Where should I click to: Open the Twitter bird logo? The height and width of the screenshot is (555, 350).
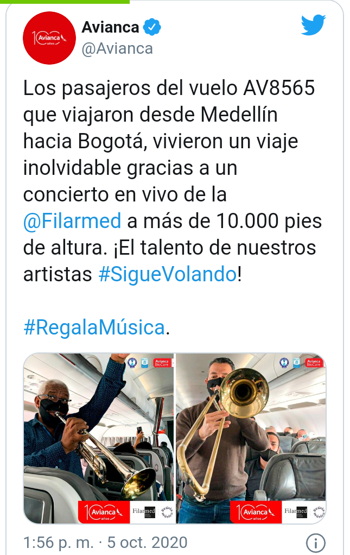(313, 25)
